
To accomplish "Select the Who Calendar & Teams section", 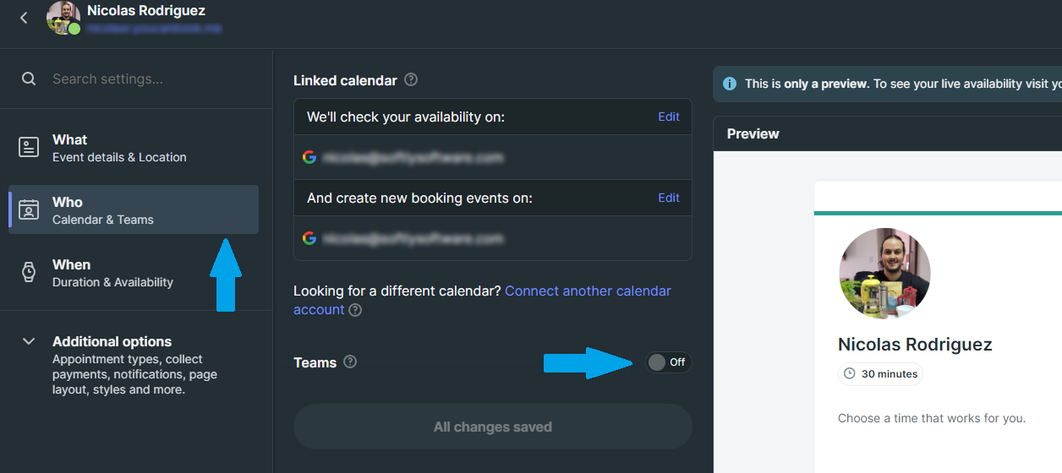I will coord(134,209).
